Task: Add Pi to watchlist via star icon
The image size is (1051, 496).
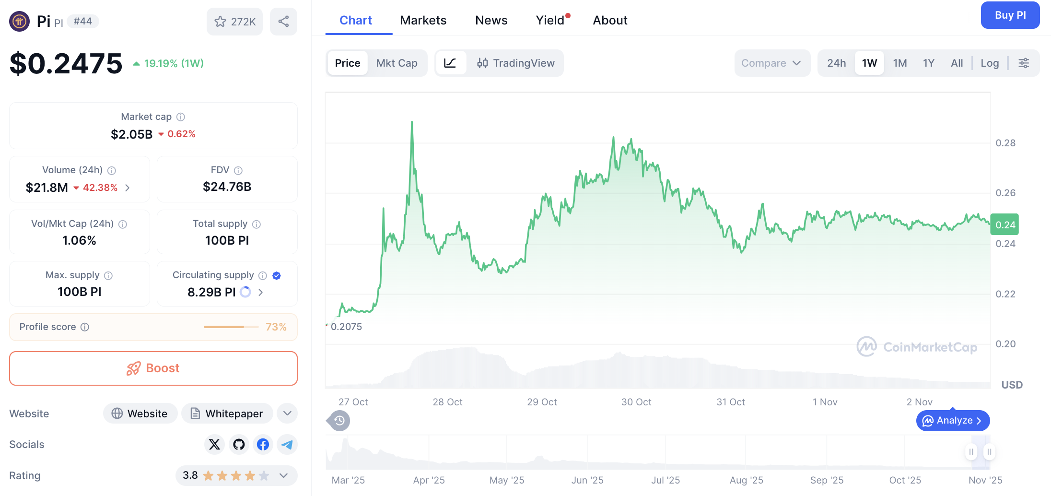Action: pos(221,21)
